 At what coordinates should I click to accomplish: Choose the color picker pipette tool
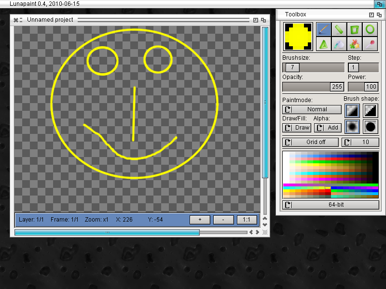point(370,44)
